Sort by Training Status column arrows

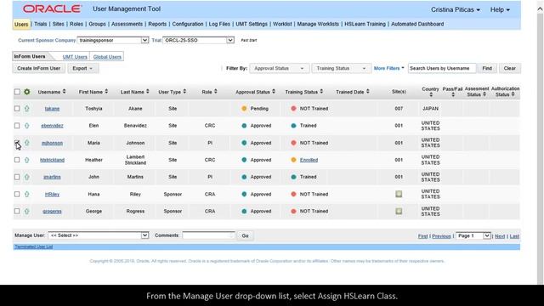[x=321, y=92]
